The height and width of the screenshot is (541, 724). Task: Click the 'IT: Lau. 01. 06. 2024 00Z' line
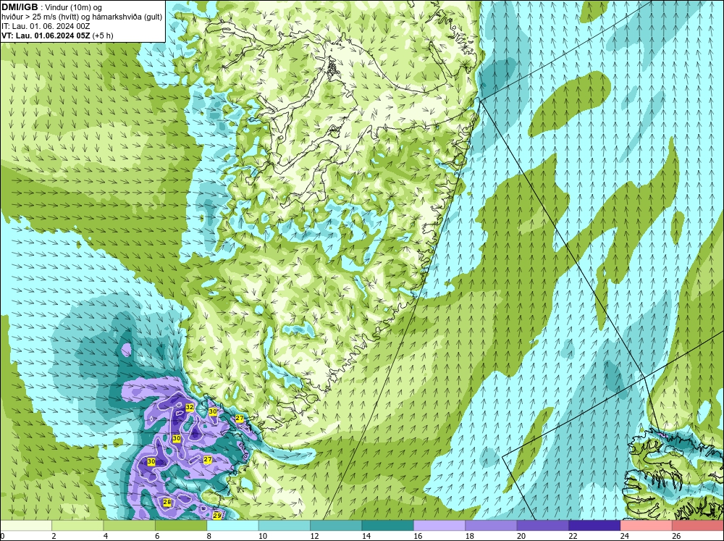(45, 26)
